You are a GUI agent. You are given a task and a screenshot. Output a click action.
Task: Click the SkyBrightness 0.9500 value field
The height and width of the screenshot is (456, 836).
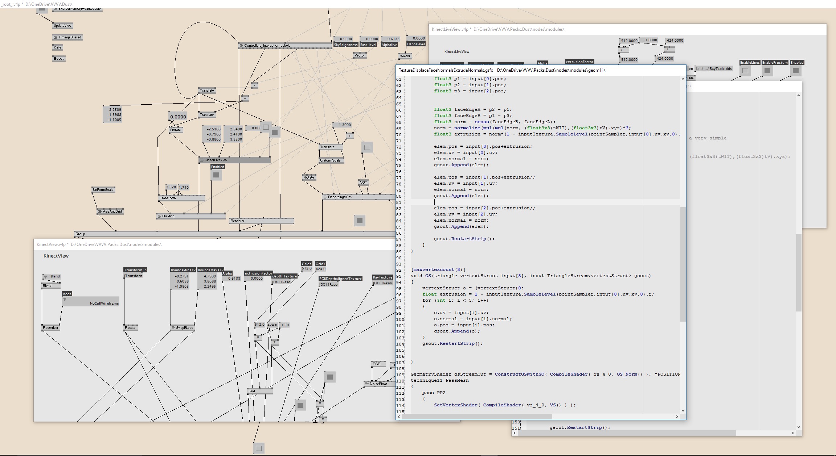pos(345,39)
